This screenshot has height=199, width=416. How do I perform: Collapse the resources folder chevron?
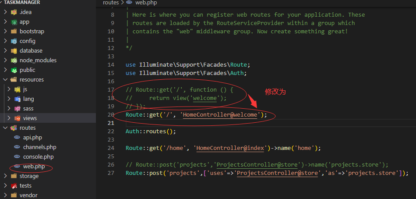tap(5, 80)
